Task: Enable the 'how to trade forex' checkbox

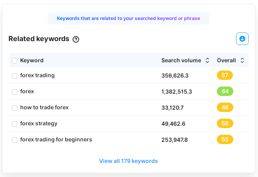Action: [x=15, y=108]
